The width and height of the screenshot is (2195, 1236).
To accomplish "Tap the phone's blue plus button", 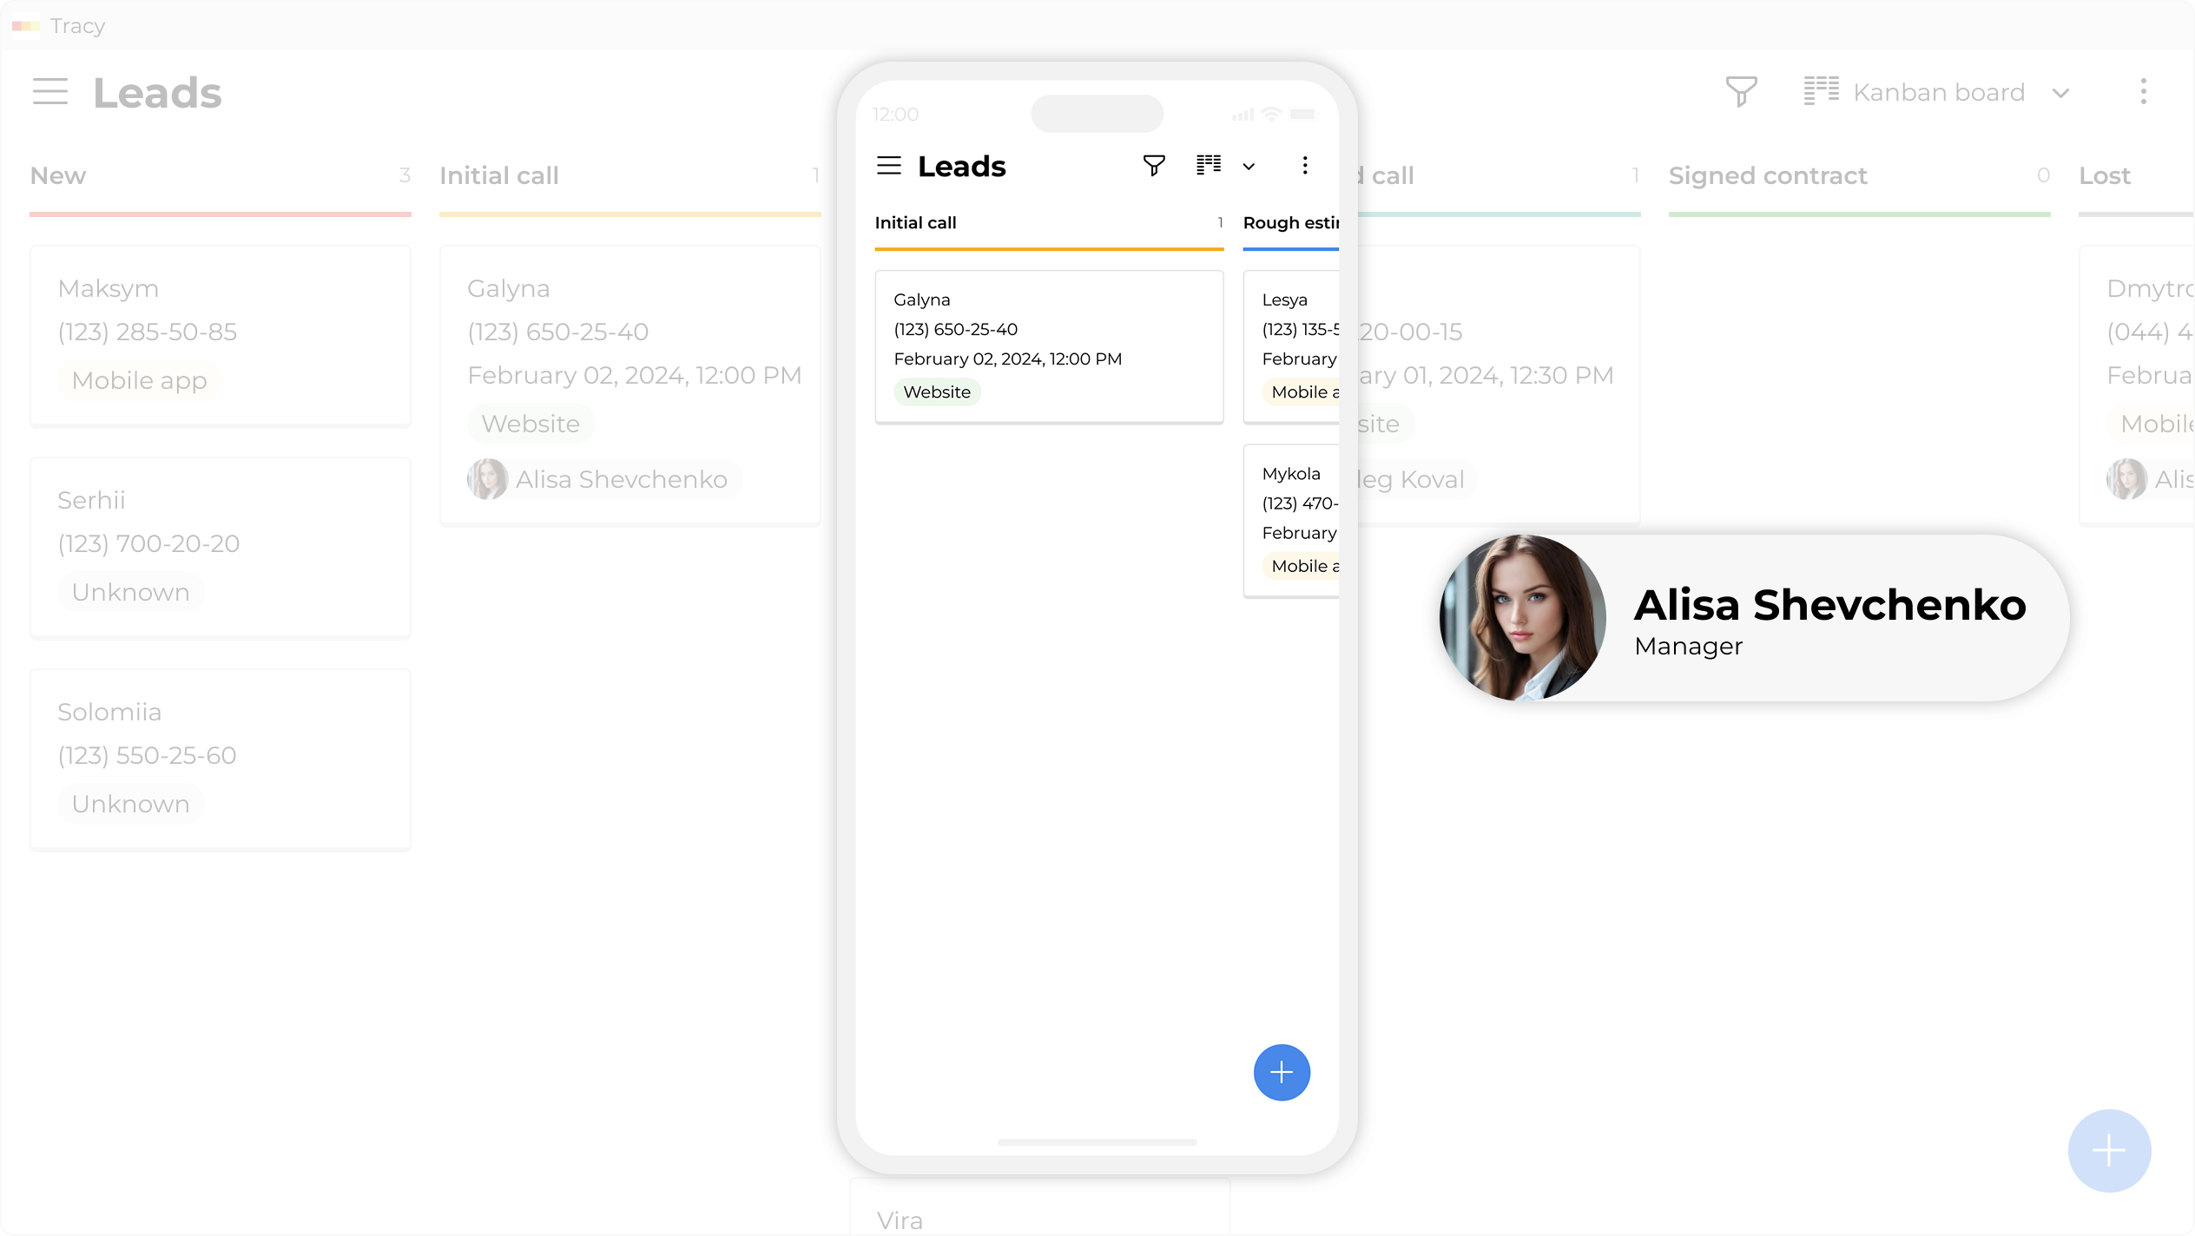I will [x=1282, y=1073].
